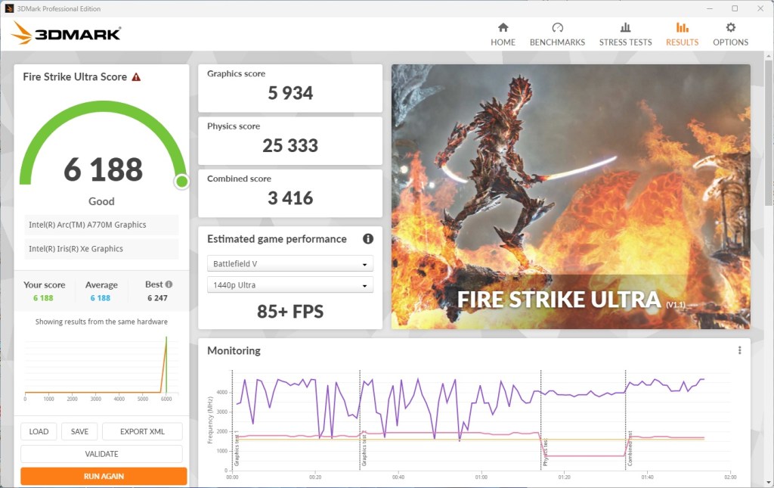
Task: Open the OPTIONS tab
Action: tap(731, 34)
